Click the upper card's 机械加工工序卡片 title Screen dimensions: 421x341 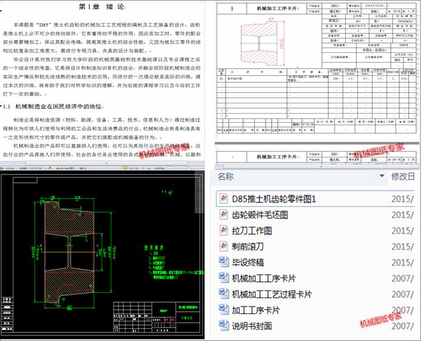277,9
